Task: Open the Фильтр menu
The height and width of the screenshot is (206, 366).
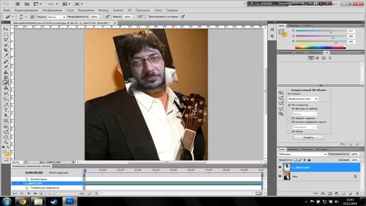Action: [103, 10]
